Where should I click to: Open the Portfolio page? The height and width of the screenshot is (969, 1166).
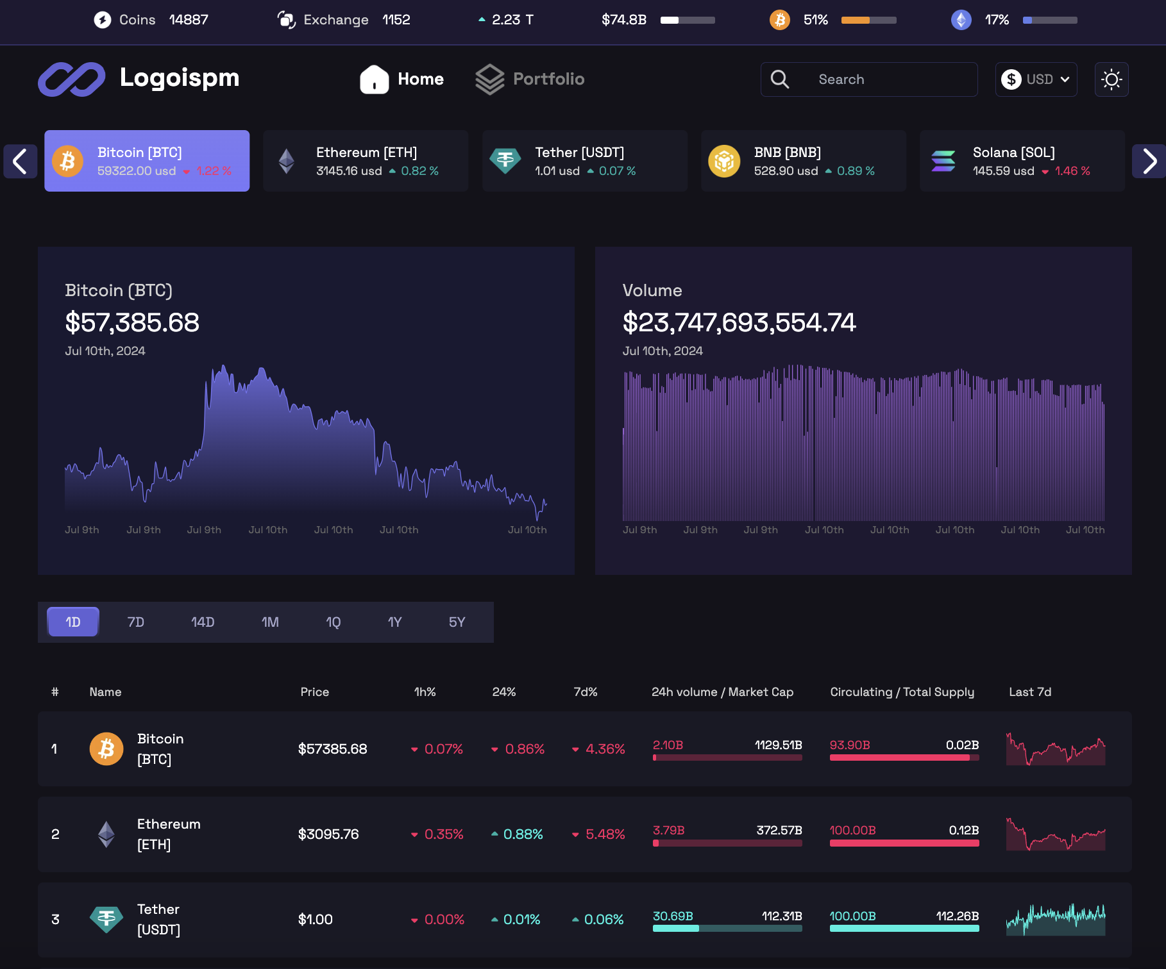(548, 79)
